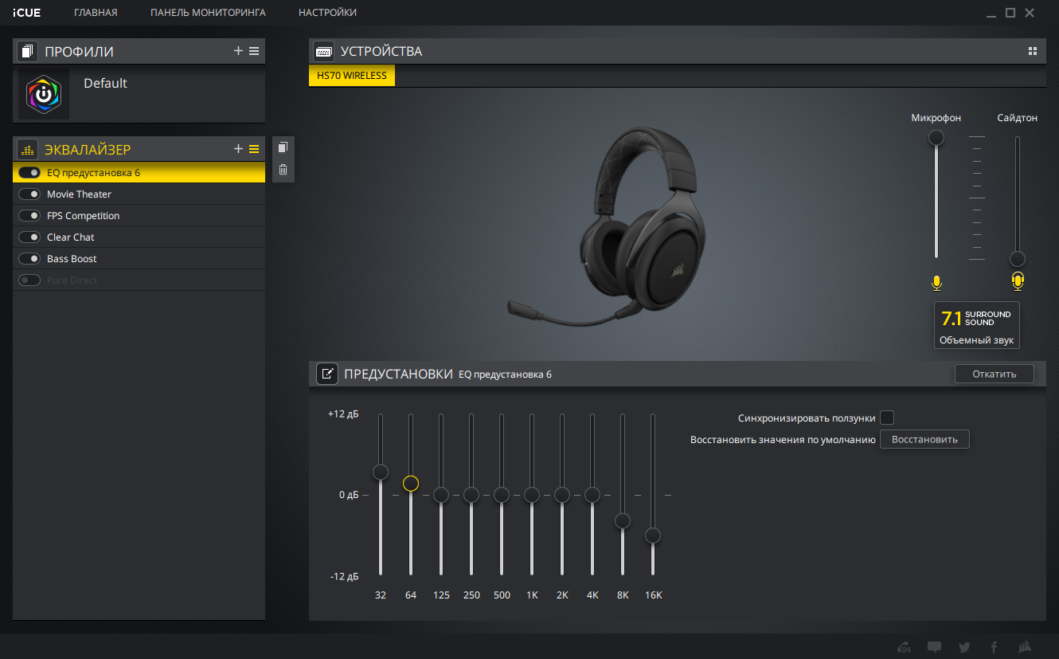Open the Twitter link icon

click(964, 647)
